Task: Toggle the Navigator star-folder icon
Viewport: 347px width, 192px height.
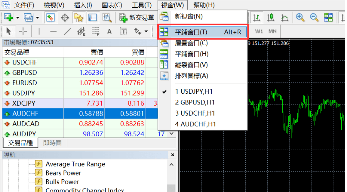Action: point(79,17)
